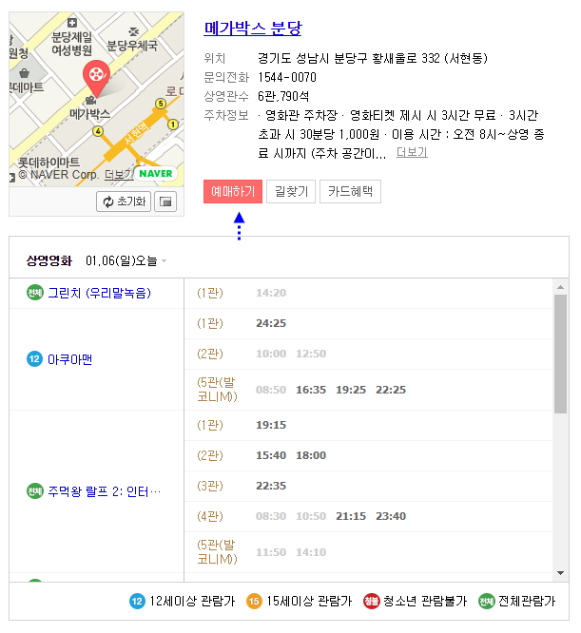Click the map expand window icon button
The image size is (581, 633).
[165, 201]
